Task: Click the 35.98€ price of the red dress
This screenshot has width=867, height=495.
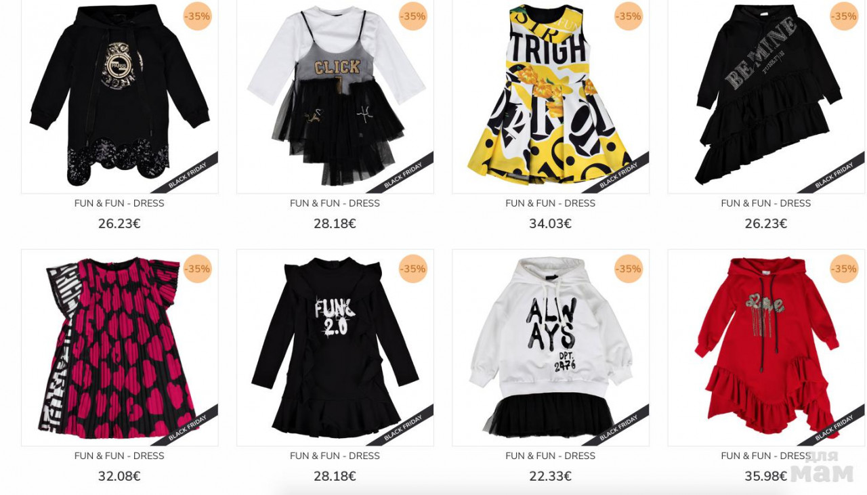Action: point(766,476)
